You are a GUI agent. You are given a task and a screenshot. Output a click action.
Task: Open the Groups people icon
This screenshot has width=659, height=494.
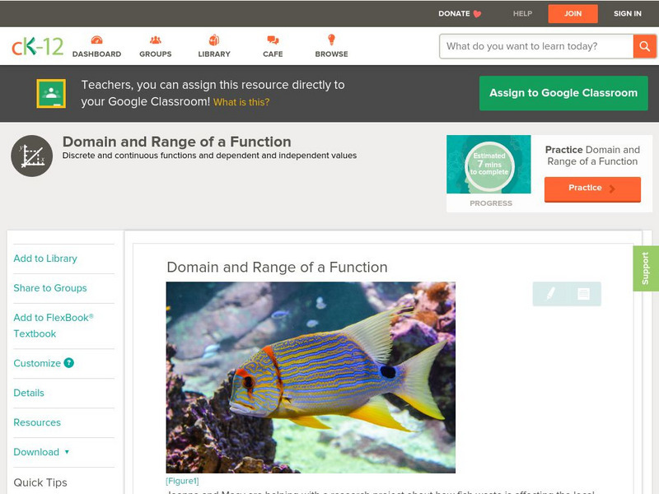(156, 40)
